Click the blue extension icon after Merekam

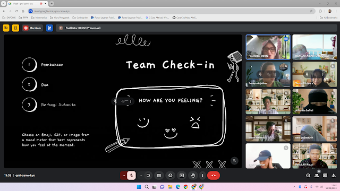pos(49,28)
